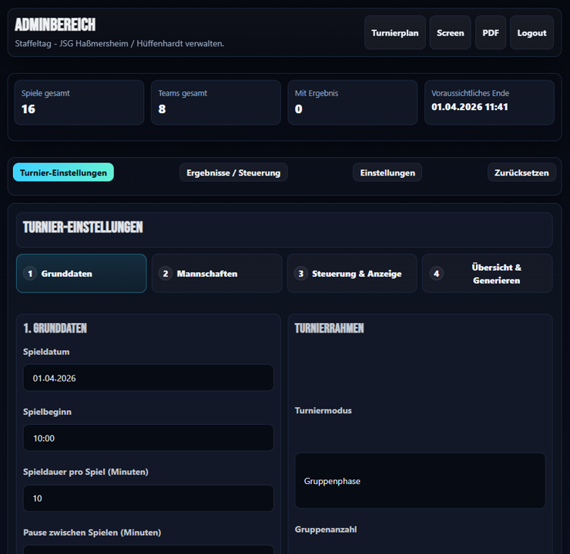Export via the PDF button

pyautogui.click(x=491, y=33)
